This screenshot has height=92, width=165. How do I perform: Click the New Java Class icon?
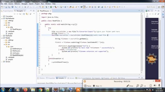[65, 7]
